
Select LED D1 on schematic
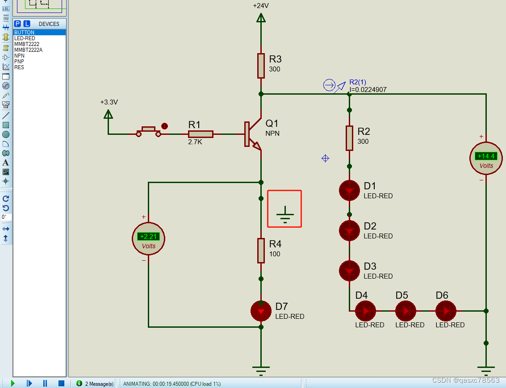pos(349,190)
